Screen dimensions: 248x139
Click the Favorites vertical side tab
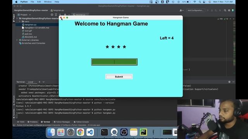14,114
